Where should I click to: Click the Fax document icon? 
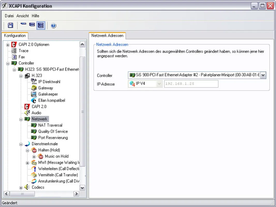point(14,57)
